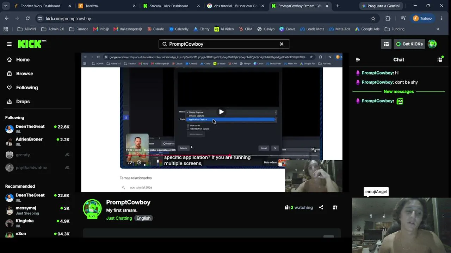
Task: Open Kingteka recommended channel
Action: pos(37,223)
